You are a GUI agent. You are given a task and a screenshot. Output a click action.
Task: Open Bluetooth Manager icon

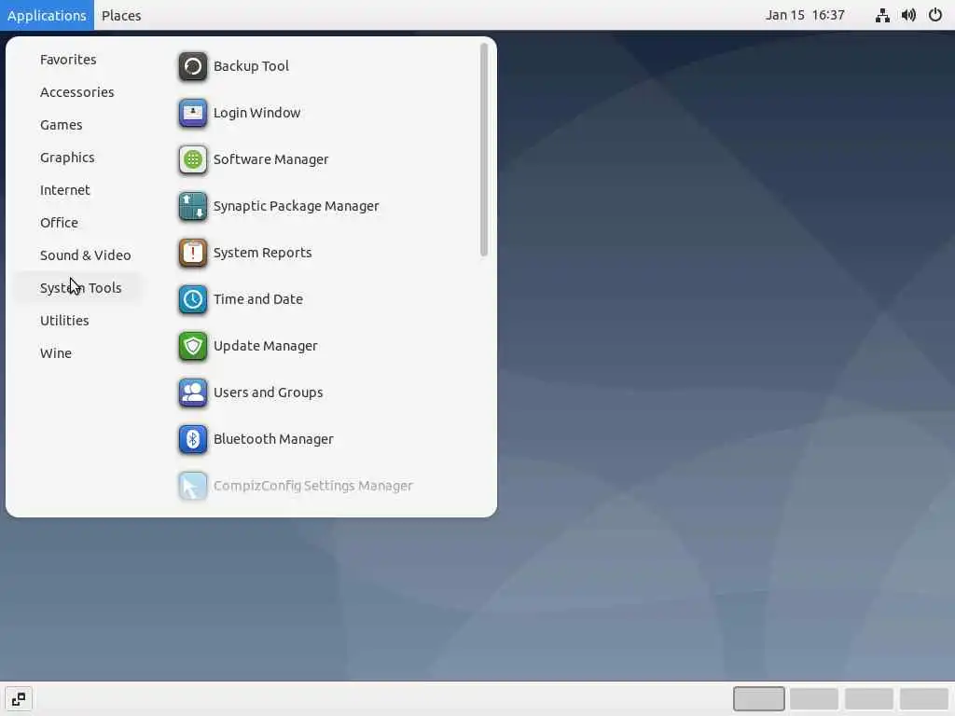click(192, 439)
